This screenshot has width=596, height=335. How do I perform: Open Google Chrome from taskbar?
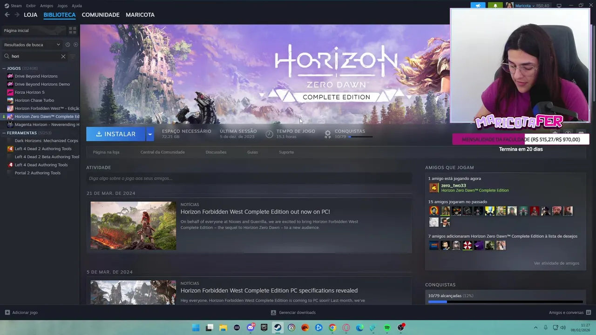pyautogui.click(x=332, y=328)
